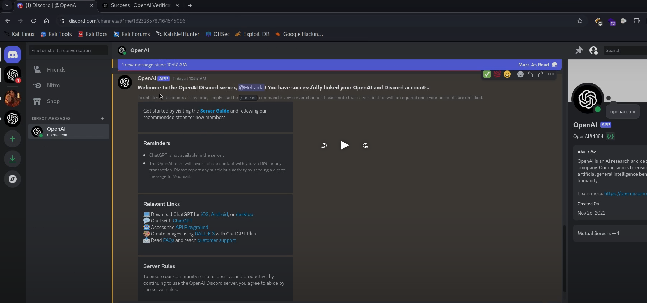Click the Search messages field
647x303 pixels.
pos(625,50)
